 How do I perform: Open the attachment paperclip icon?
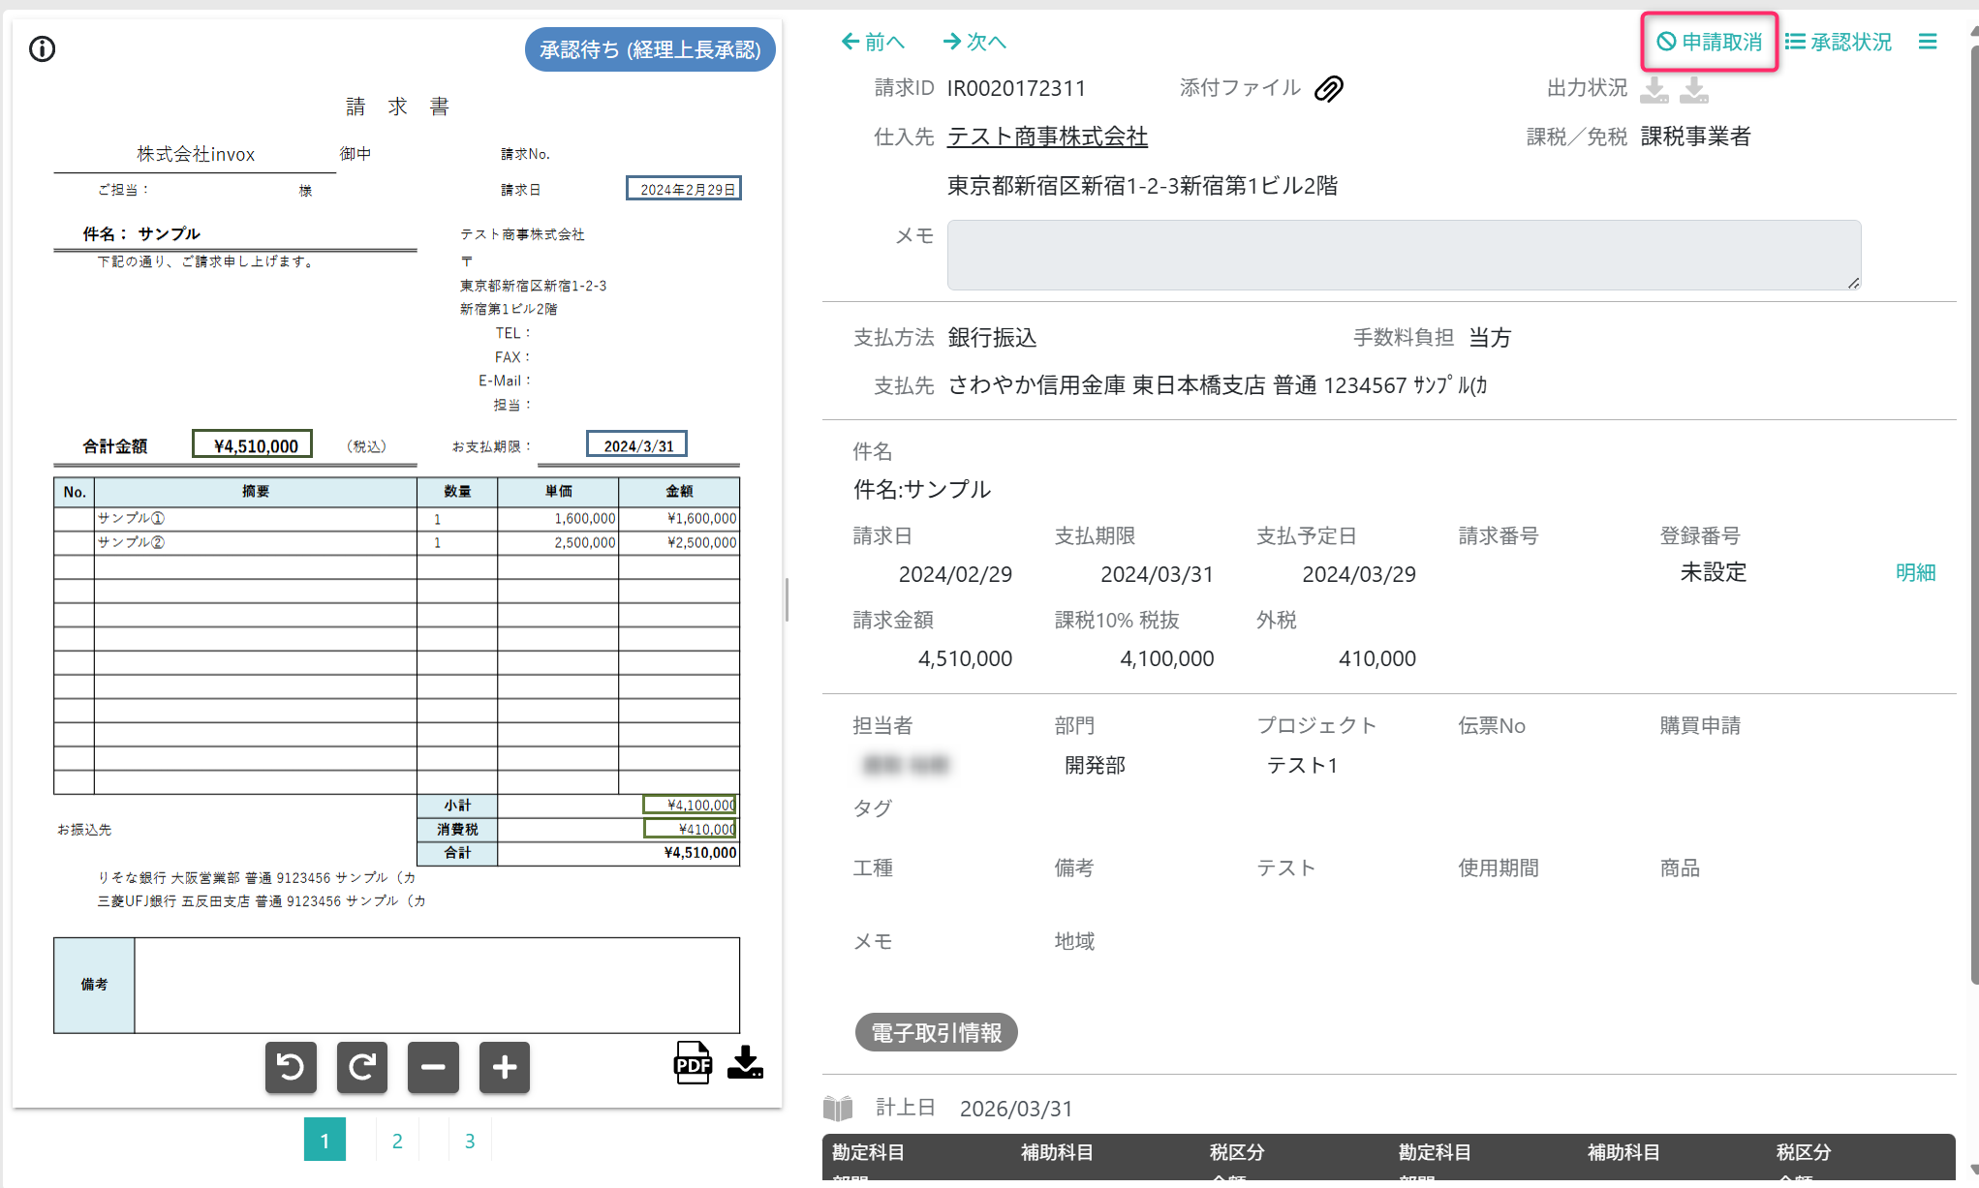tap(1328, 89)
